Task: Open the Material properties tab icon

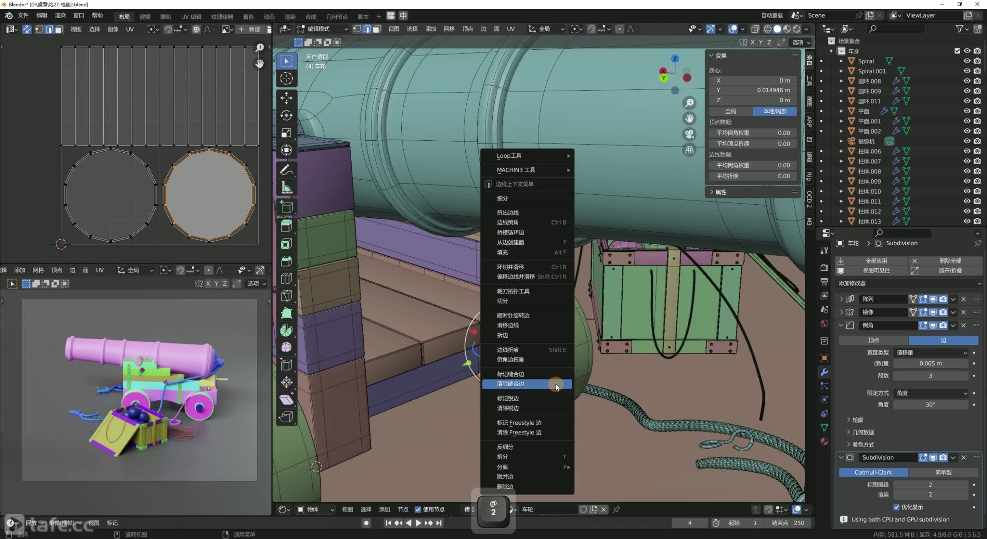Action: (824, 441)
